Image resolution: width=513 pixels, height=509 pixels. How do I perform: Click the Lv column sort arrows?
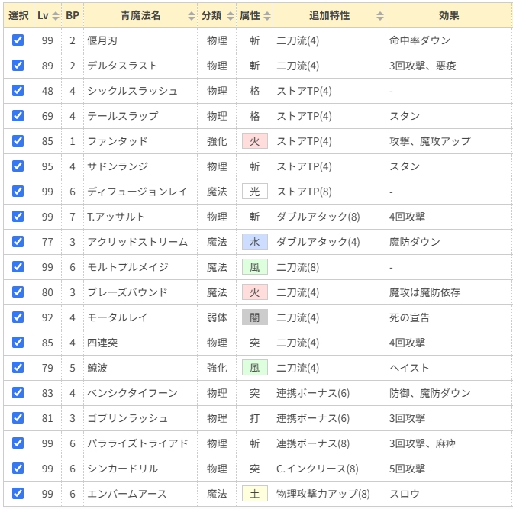pyautogui.click(x=56, y=15)
